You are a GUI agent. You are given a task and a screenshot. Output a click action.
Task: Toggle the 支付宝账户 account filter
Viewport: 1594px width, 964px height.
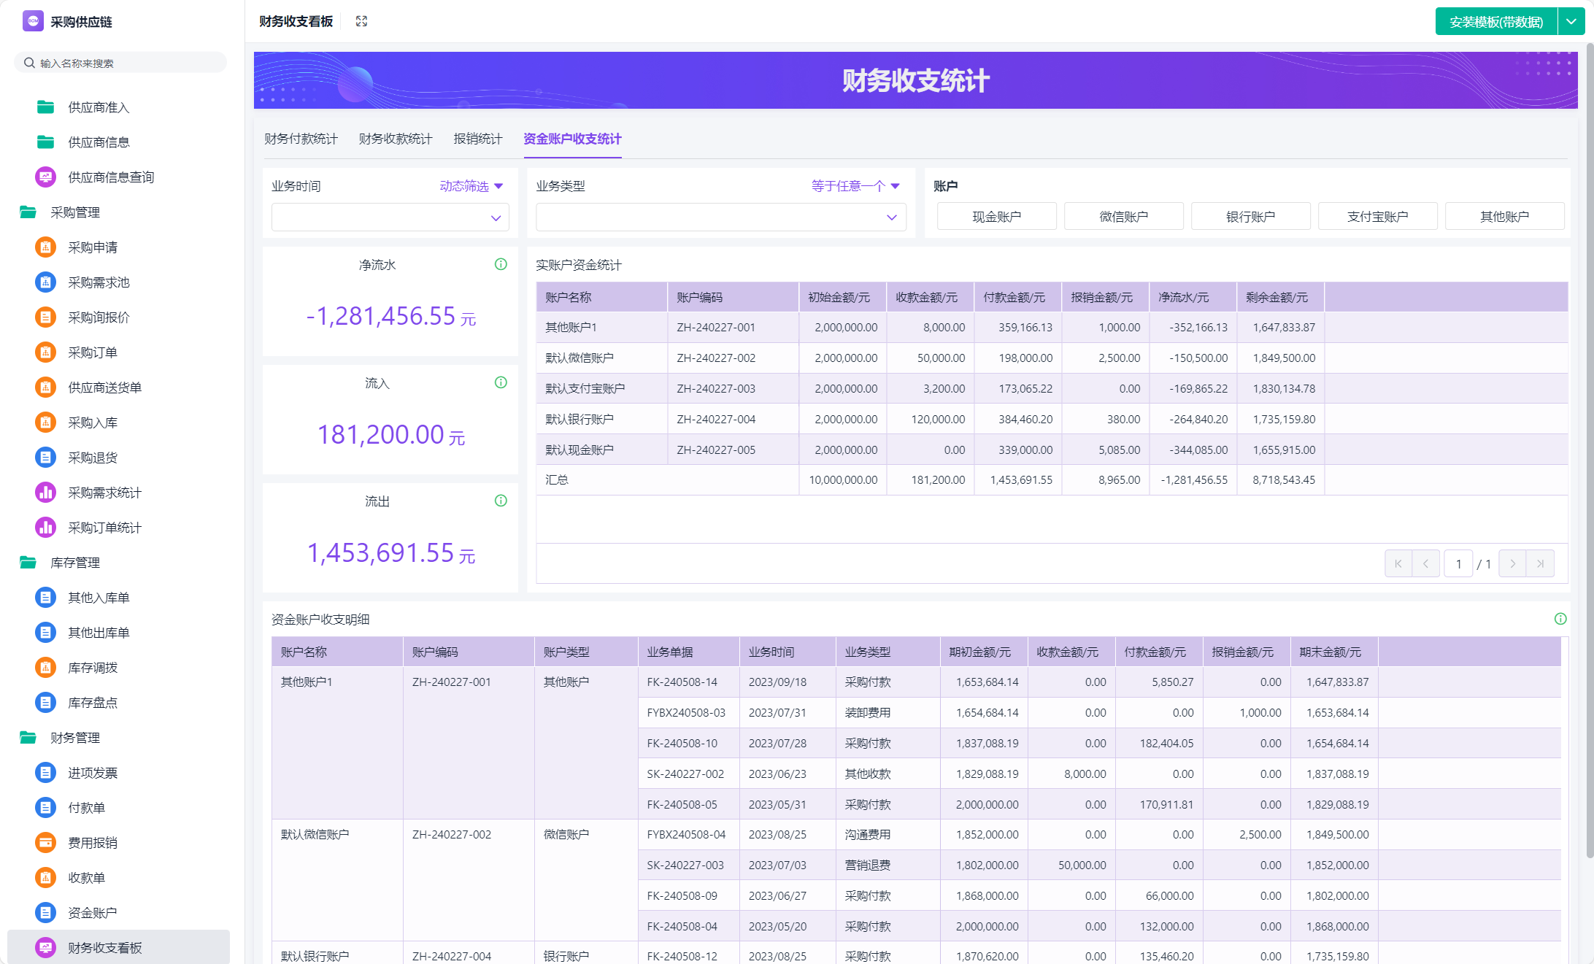click(x=1377, y=217)
